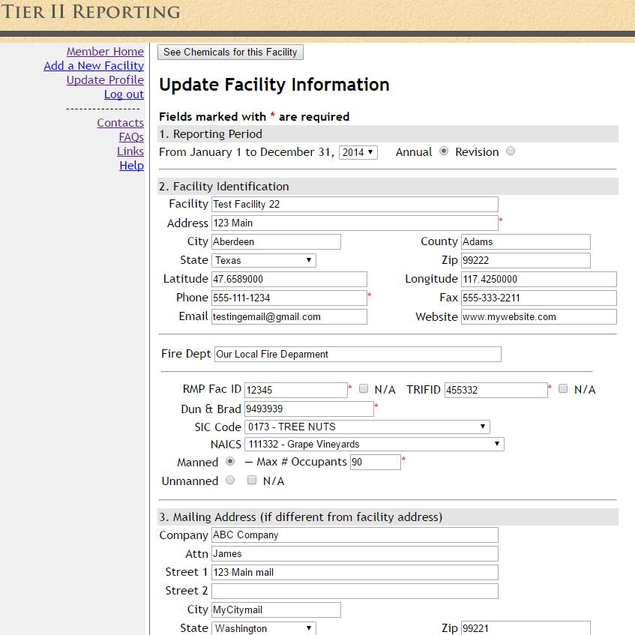Select the Unmanned radio button
The image size is (635, 635).
[231, 481]
